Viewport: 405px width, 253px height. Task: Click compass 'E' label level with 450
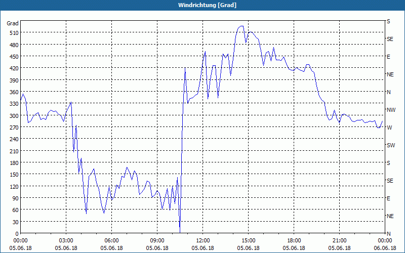[388, 57]
